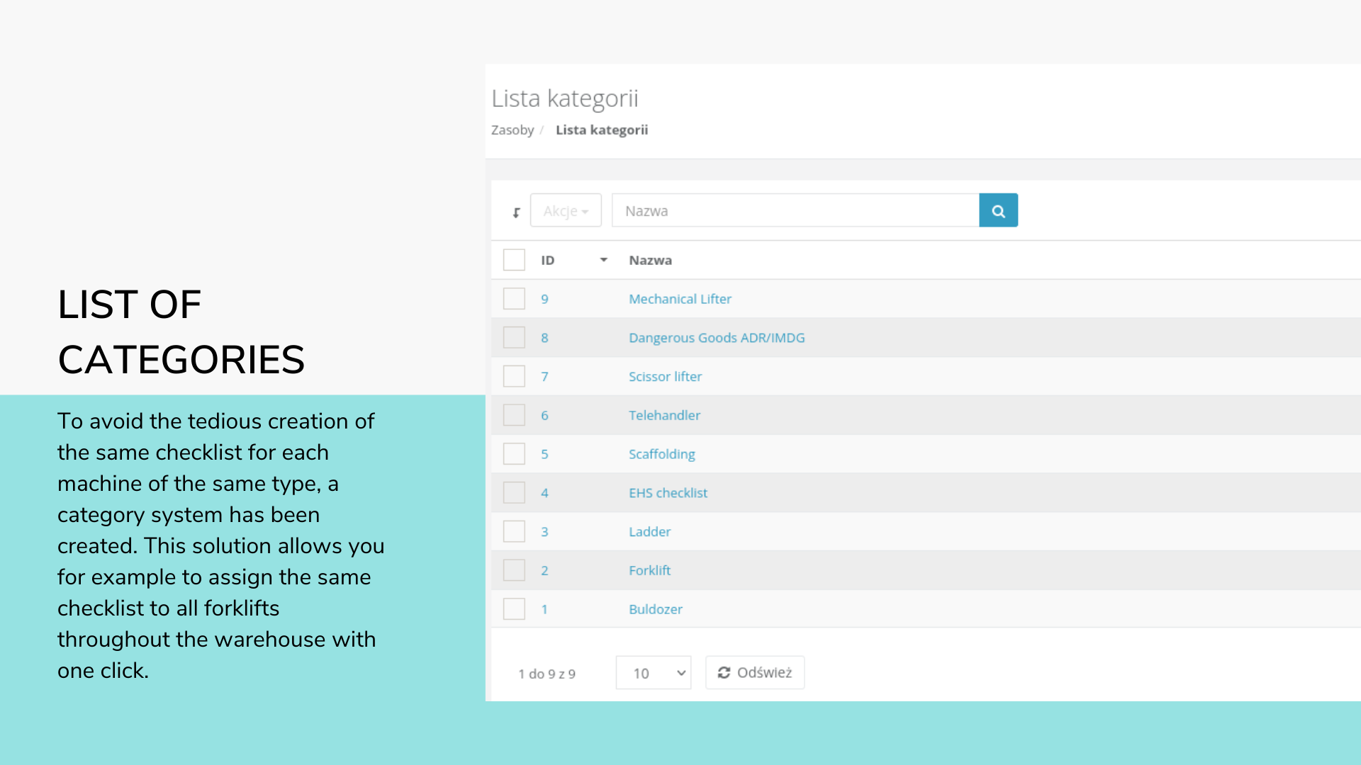Toggle the select-all header checkbox
The height and width of the screenshot is (765, 1361).
pyautogui.click(x=514, y=260)
